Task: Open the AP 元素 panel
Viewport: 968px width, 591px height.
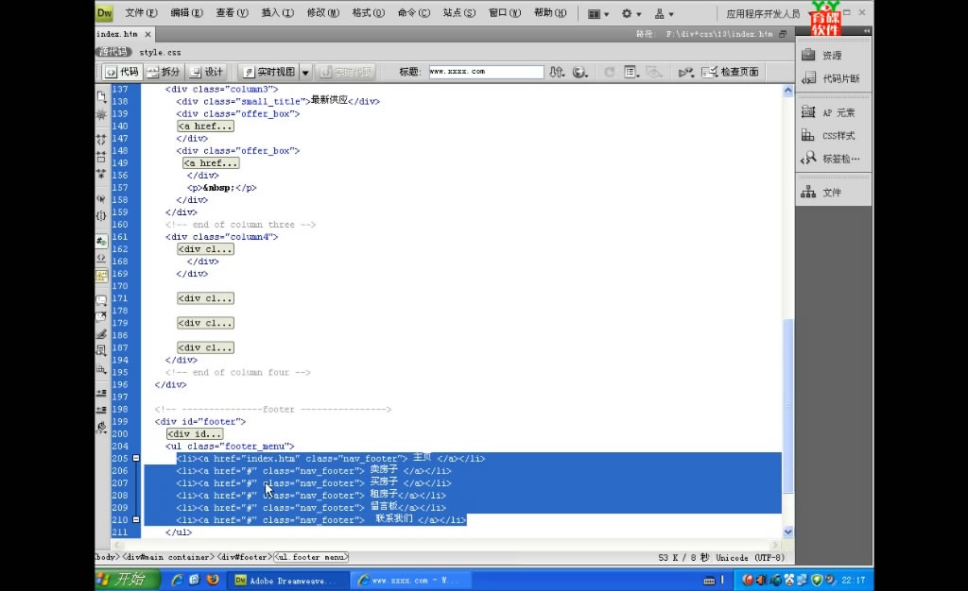Action: coord(834,112)
